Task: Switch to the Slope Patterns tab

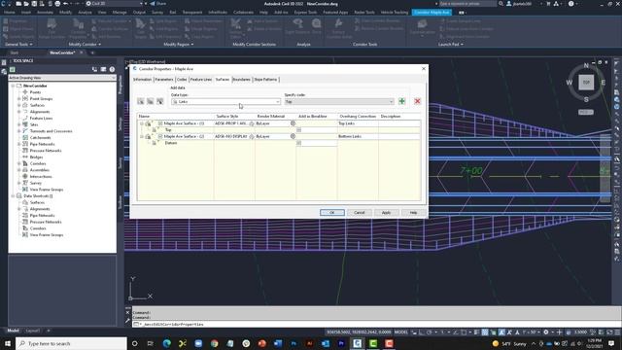Action: tap(265, 80)
